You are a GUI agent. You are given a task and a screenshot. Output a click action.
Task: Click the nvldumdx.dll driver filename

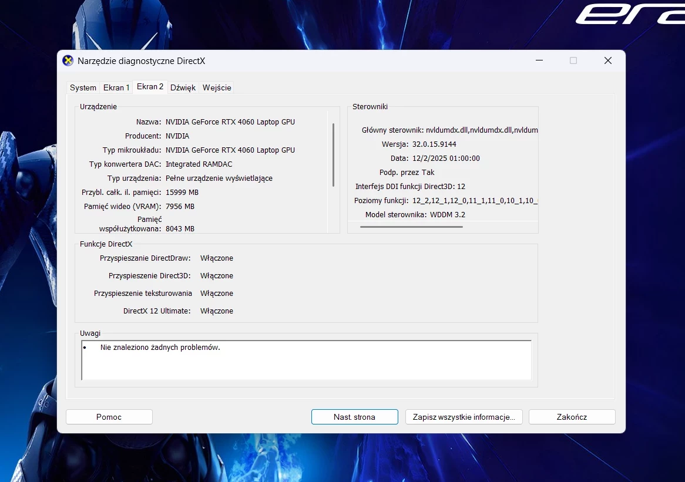[x=448, y=130]
